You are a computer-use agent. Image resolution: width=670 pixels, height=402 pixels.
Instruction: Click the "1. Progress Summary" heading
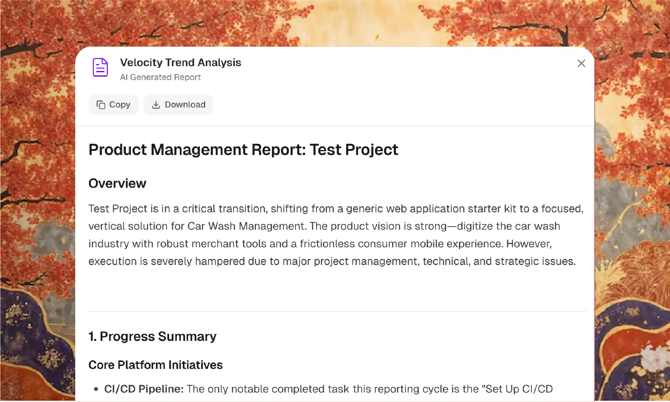click(152, 336)
